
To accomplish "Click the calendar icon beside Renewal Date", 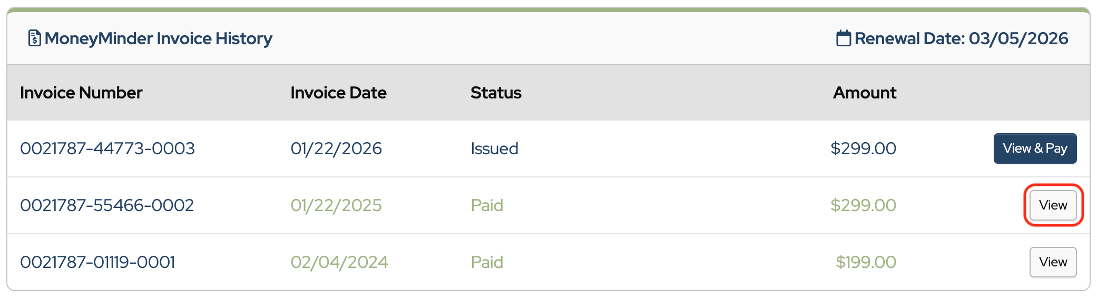I will 843,38.
